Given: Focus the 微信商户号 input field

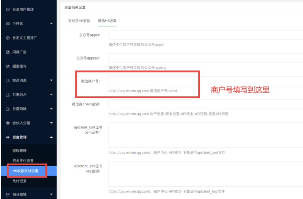Looking at the screenshot, I should 206,81.
